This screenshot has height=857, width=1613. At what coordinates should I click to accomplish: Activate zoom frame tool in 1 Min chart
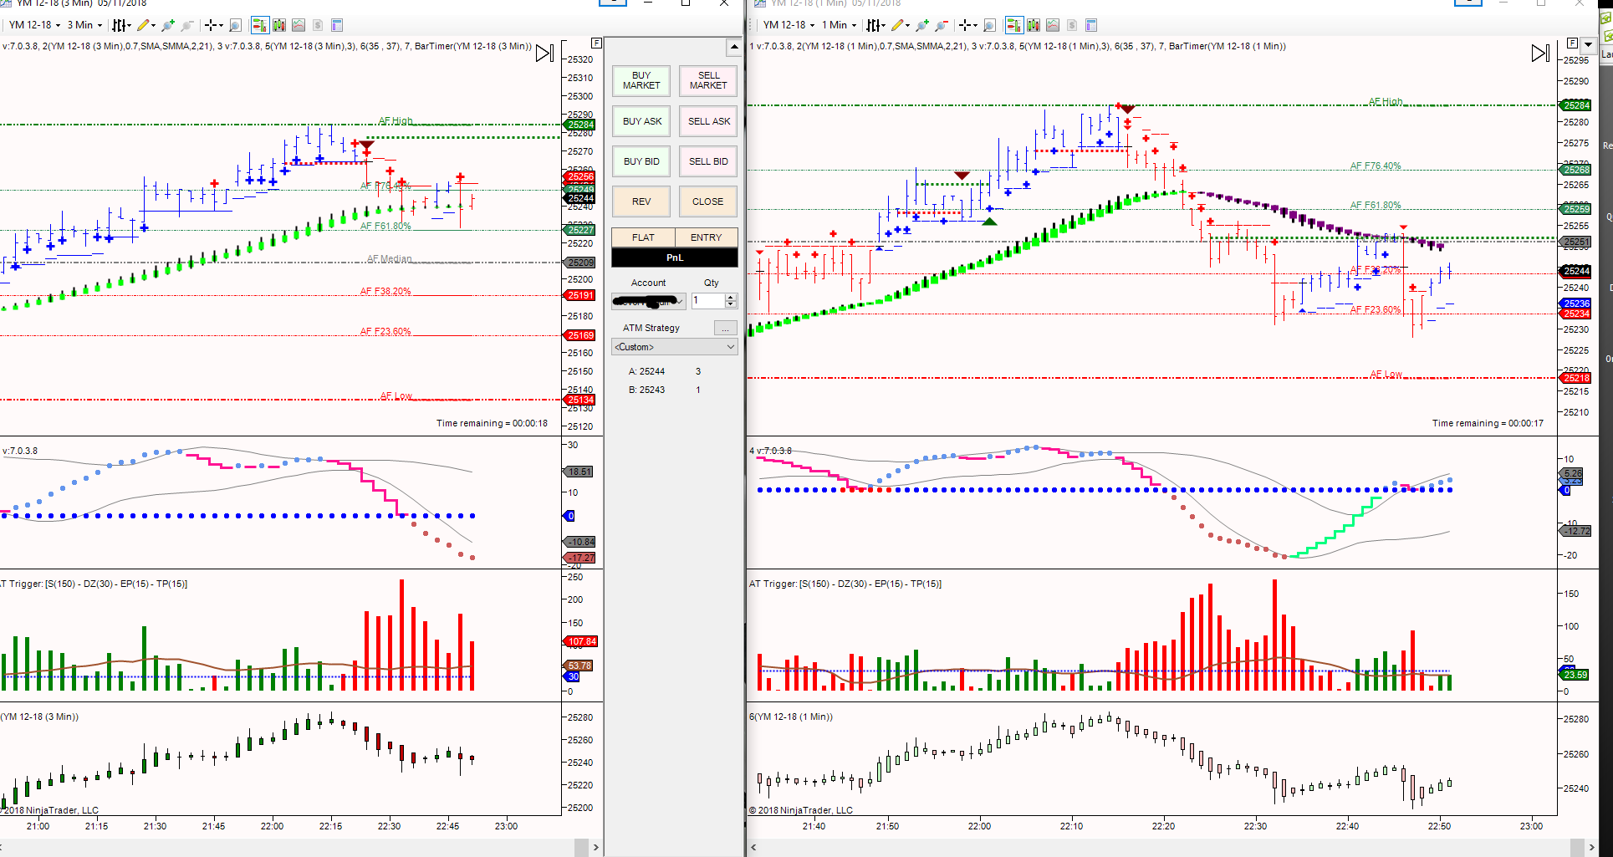[990, 25]
